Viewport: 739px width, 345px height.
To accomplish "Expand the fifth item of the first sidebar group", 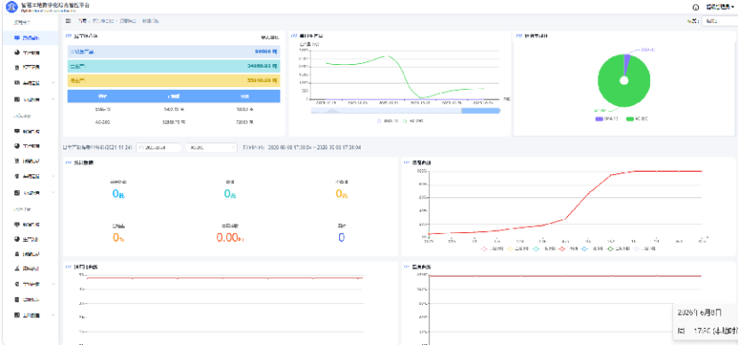I will (29, 100).
